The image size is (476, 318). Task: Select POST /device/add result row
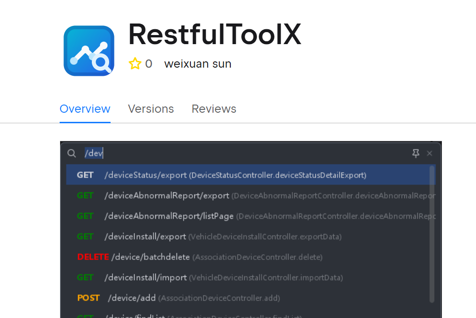point(251,298)
